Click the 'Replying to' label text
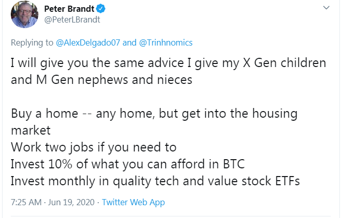The height and width of the screenshot is (218, 343). [x=30, y=42]
